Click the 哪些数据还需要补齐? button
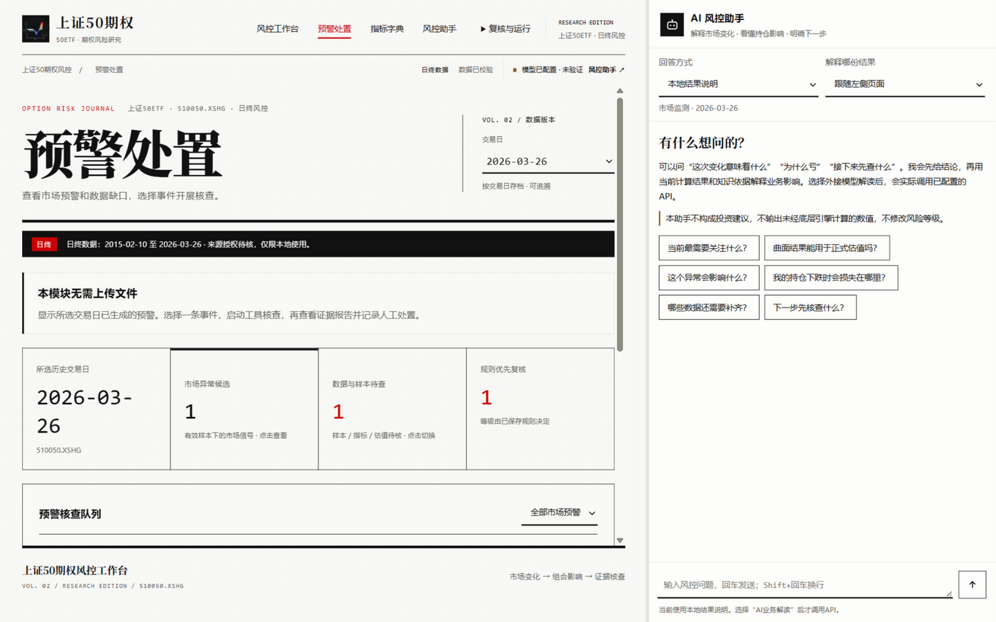 pos(708,308)
